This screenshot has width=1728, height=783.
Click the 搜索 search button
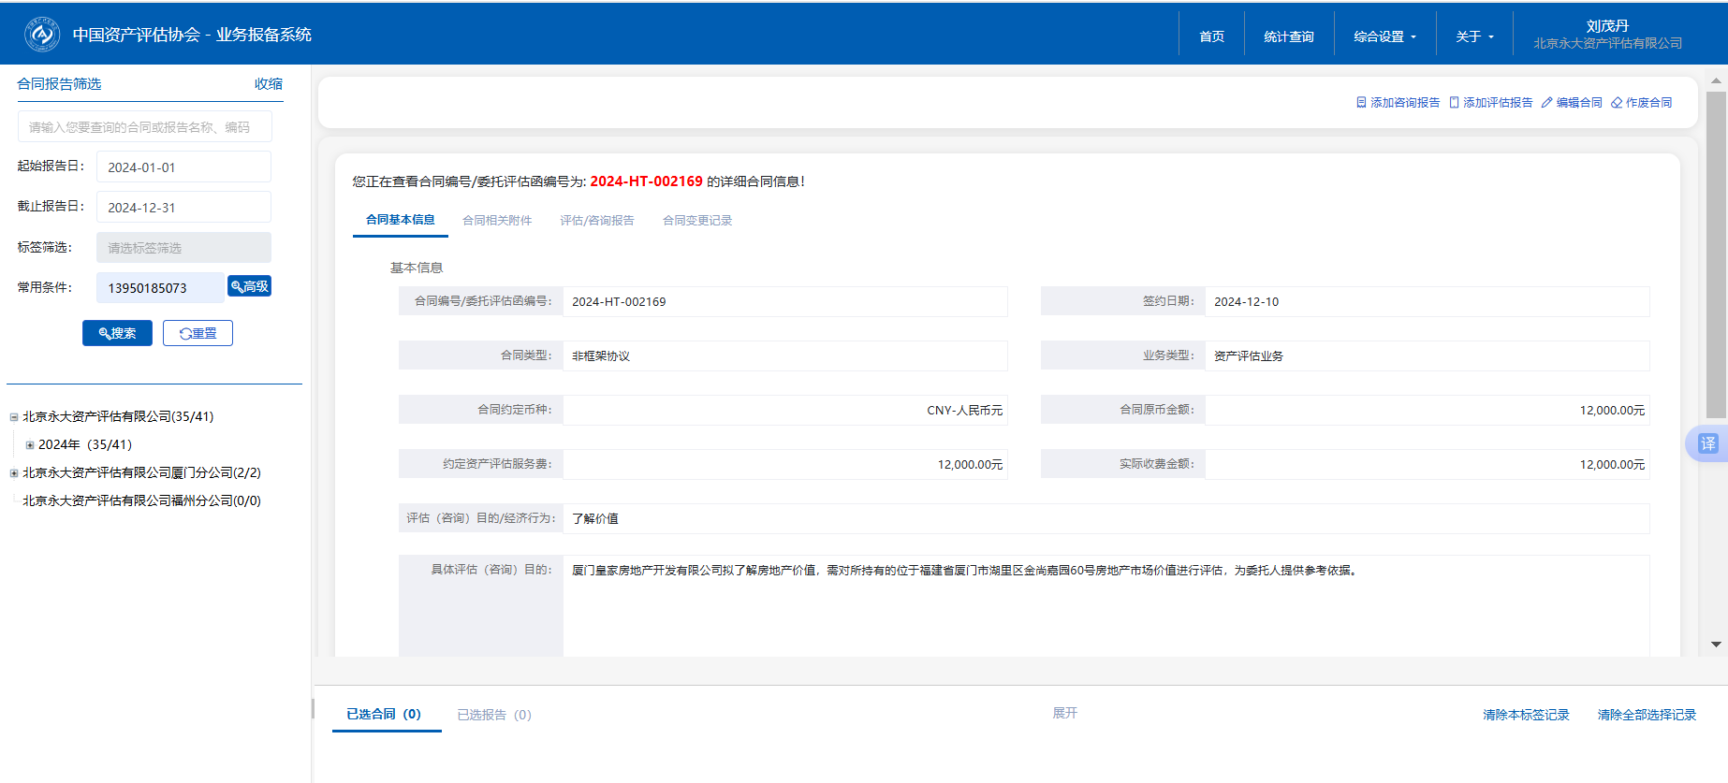pos(117,333)
